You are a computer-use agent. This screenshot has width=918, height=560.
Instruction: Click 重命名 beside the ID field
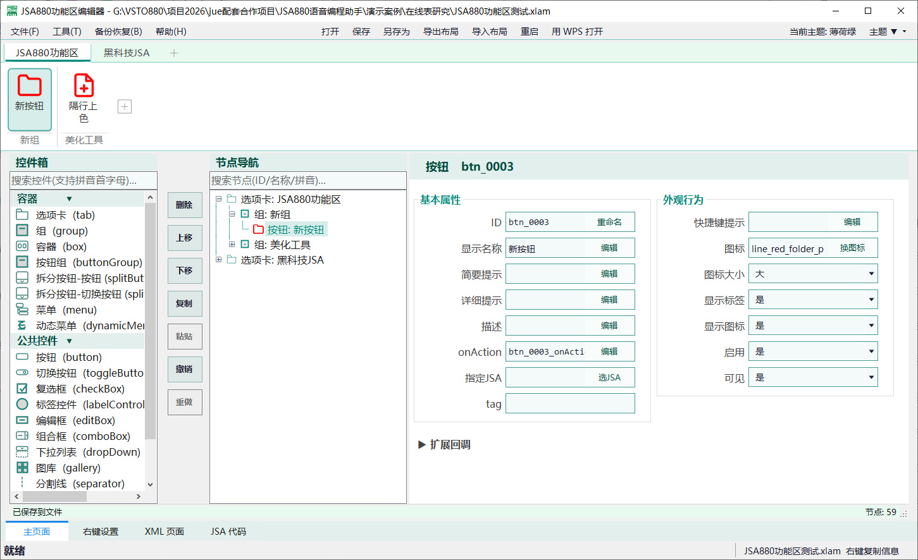(609, 222)
